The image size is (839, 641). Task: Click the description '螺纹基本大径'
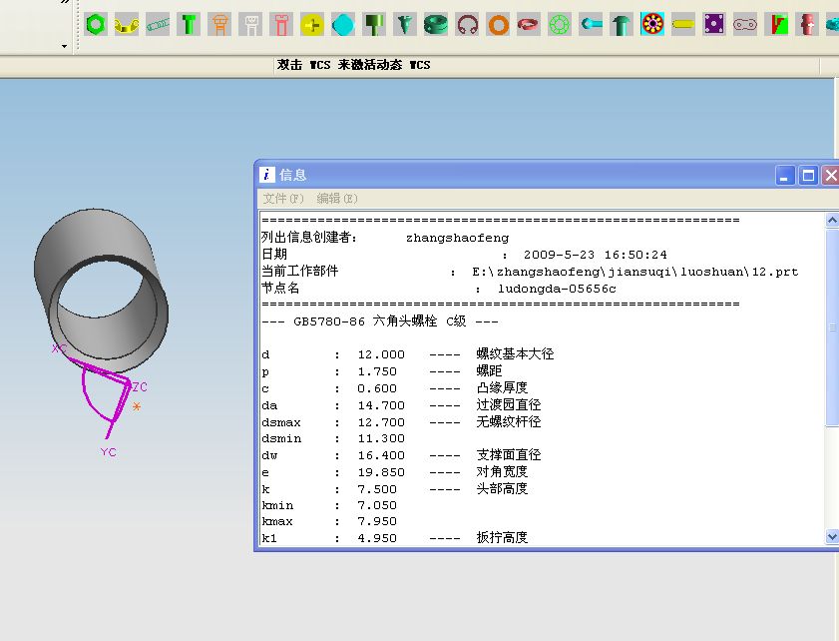[x=515, y=354]
